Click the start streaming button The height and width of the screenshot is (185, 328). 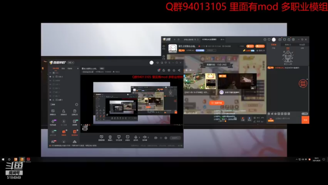tap(175, 138)
